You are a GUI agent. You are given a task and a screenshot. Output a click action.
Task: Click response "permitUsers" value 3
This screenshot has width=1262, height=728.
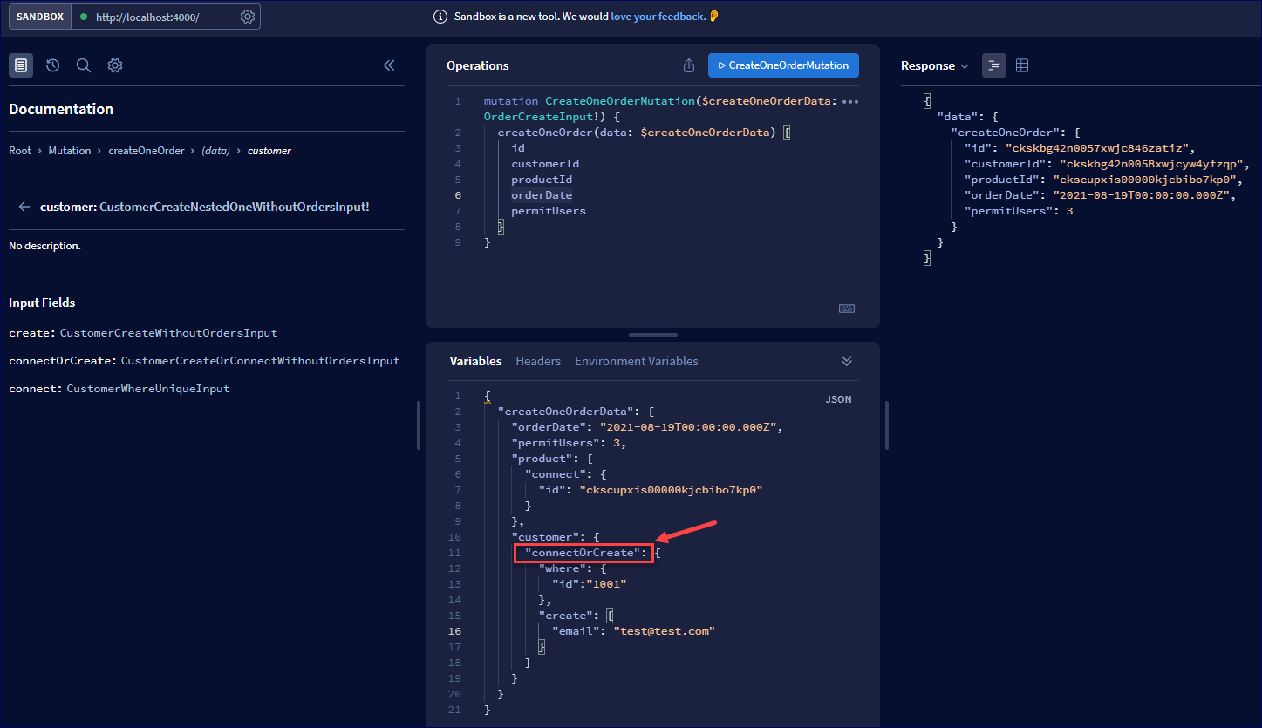tap(1069, 211)
